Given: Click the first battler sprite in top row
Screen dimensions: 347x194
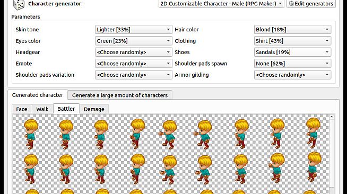Looking at the screenshot, I should coord(31,134).
